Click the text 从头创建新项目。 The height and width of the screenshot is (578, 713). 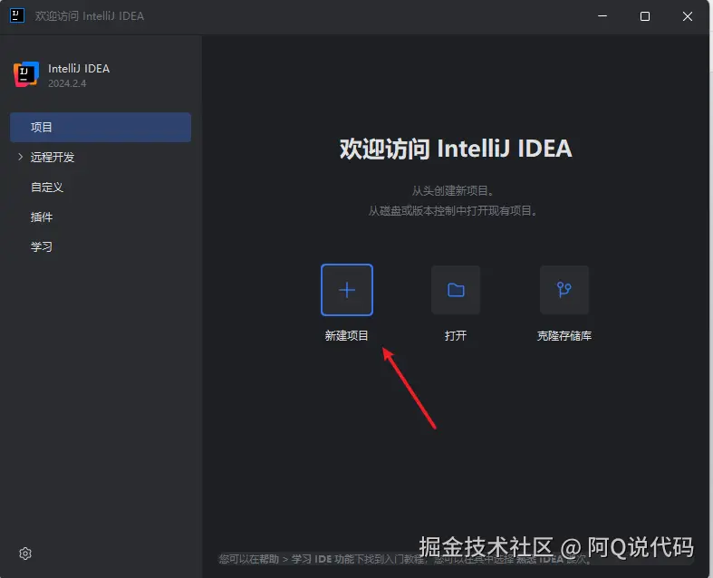coord(453,190)
